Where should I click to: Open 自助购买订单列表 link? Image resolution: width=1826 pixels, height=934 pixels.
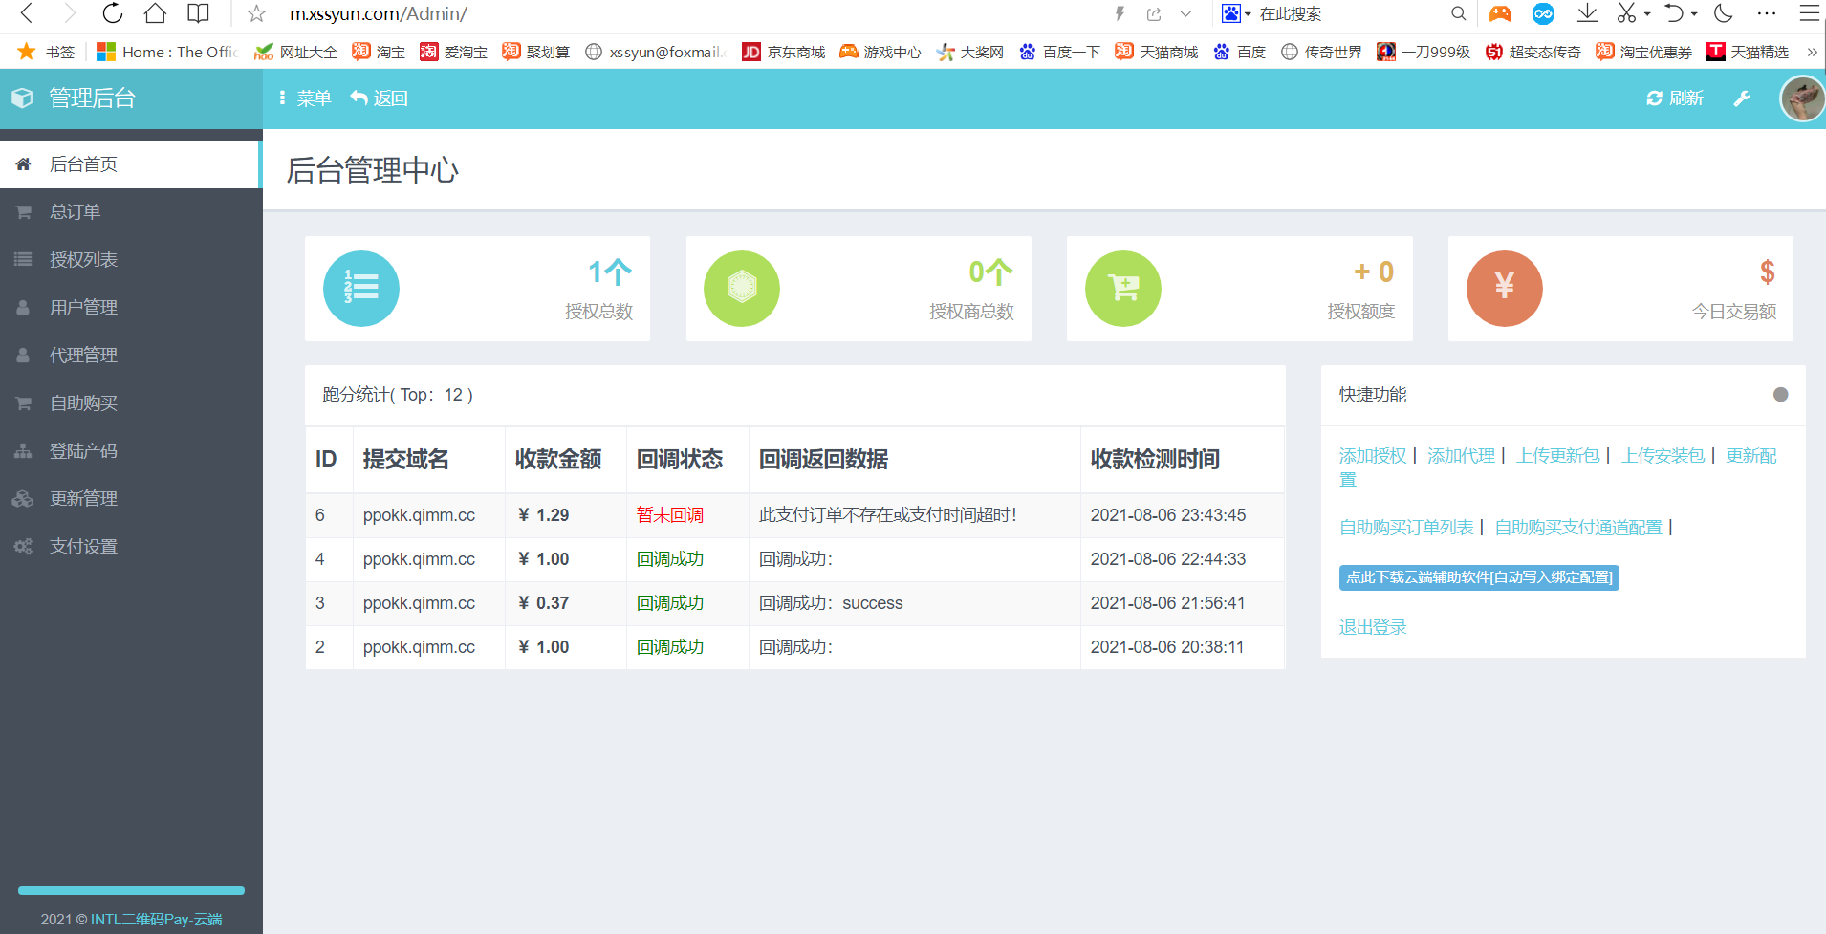click(1406, 528)
